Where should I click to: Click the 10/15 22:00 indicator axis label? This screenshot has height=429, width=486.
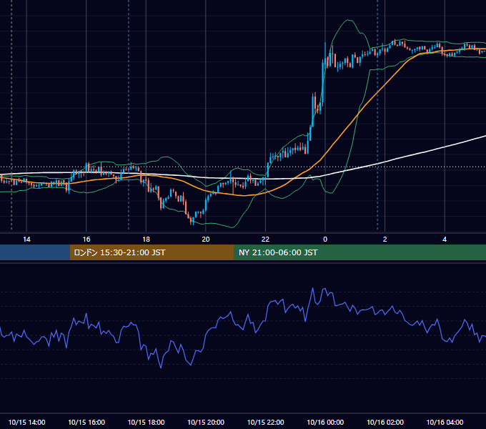(265, 422)
